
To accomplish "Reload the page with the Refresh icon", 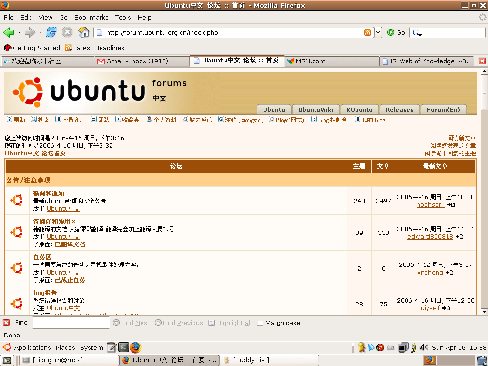I will [51, 32].
